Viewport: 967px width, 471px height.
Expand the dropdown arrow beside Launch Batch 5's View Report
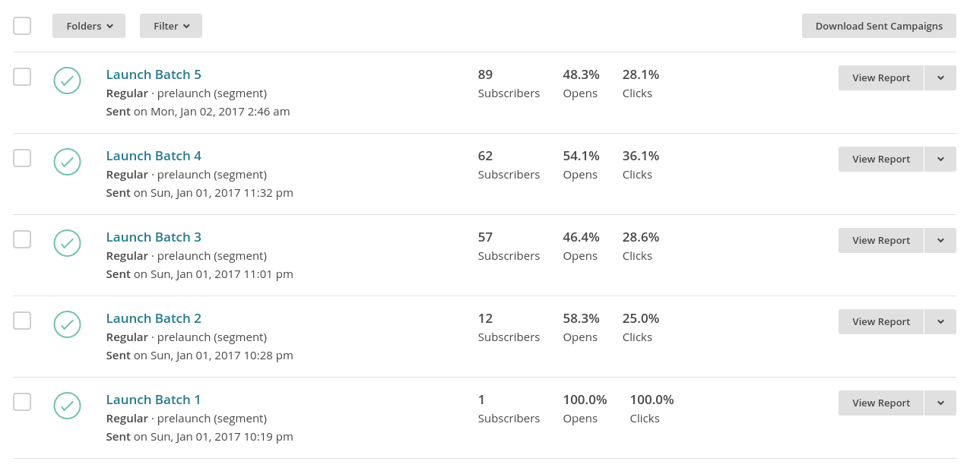pos(940,77)
